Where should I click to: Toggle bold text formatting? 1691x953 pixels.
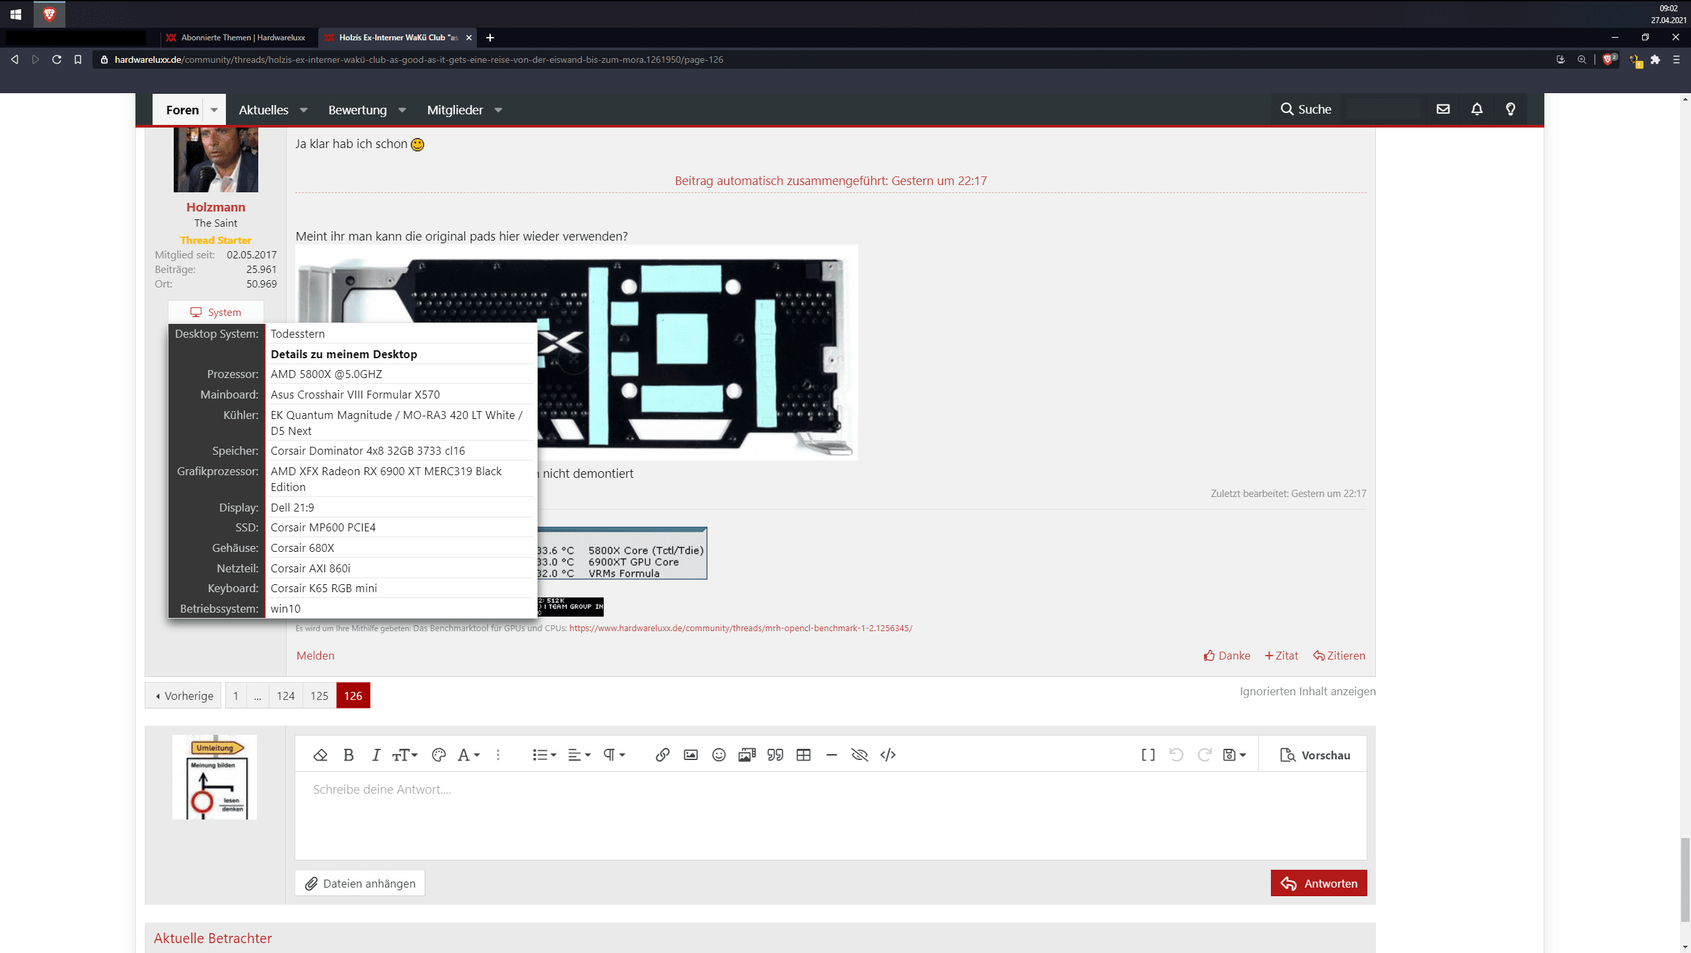[x=349, y=755]
